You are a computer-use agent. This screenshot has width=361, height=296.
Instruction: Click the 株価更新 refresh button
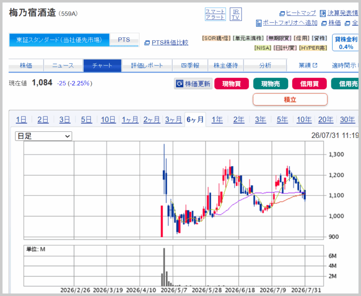[193, 84]
